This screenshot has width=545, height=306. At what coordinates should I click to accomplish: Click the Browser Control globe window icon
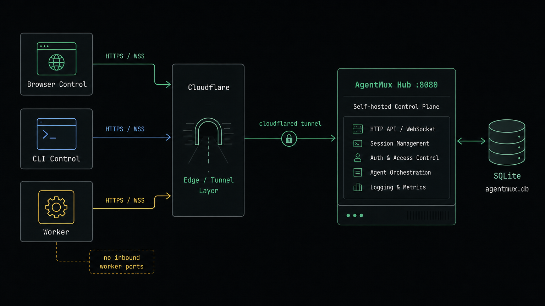(56, 59)
